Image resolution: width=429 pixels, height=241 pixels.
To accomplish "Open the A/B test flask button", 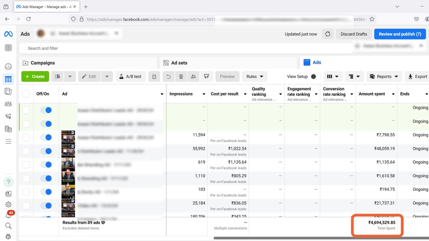I will click(x=130, y=77).
